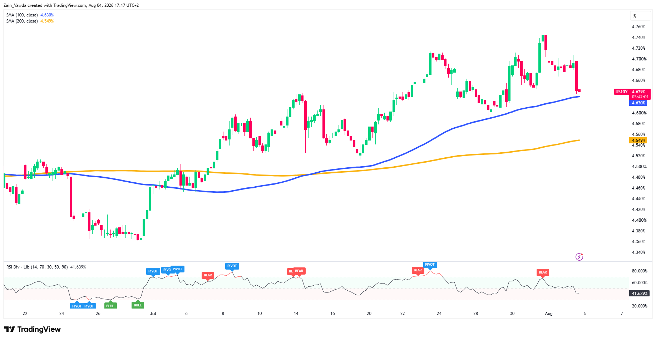This screenshot has height=340, width=656.
Task: Click the Aug label on the date axis
Action: [549, 314]
